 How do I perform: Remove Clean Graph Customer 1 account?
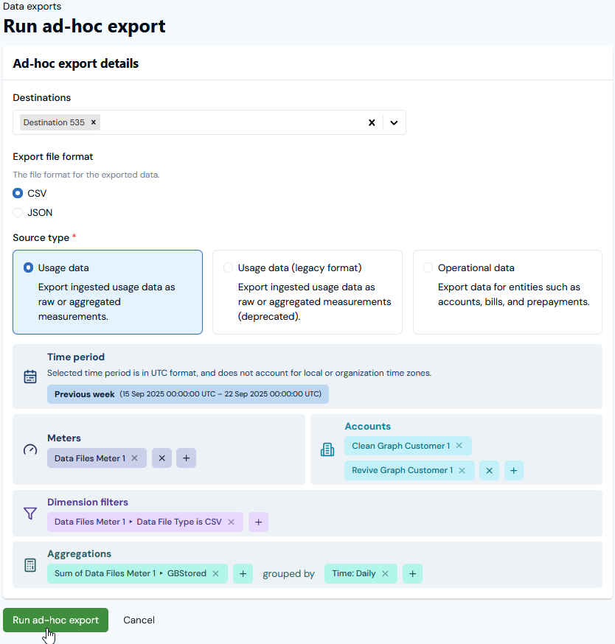[x=459, y=446]
